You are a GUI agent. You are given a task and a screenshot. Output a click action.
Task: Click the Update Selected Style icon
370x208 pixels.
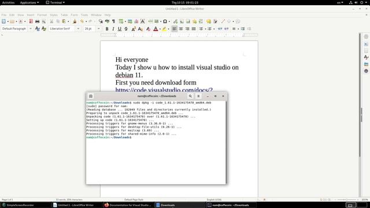(x=37, y=29)
